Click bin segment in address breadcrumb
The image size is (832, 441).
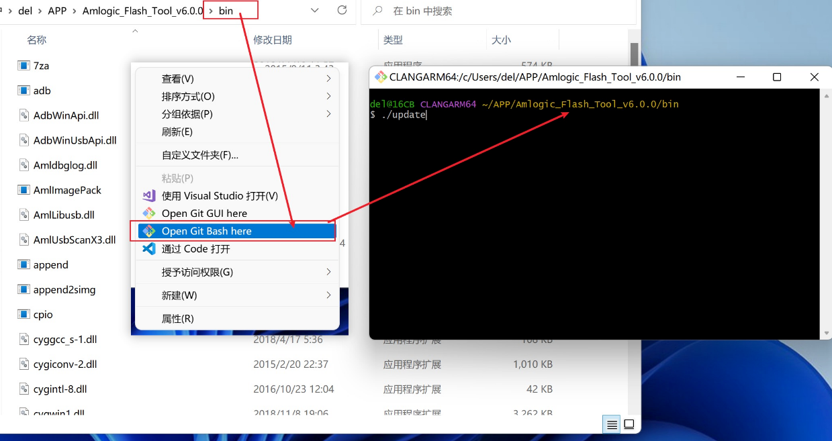pyautogui.click(x=226, y=11)
